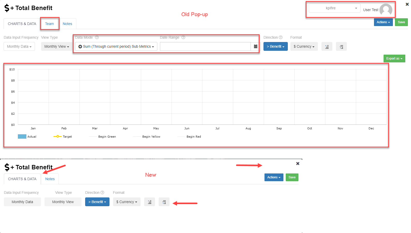Image resolution: width=411 pixels, height=233 pixels.
Task: Toggle the Begin Red legend color line
Action: pyautogui.click(x=181, y=137)
